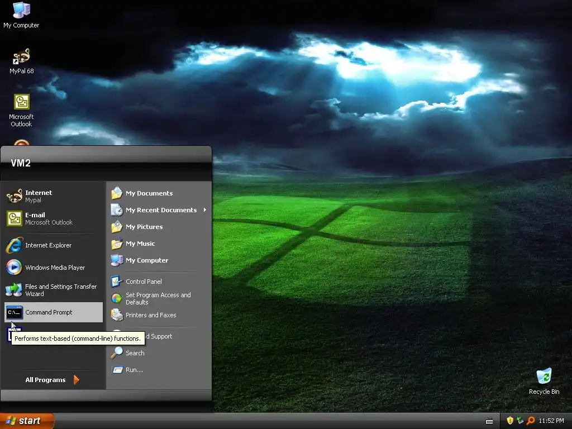Click the 11:52 PM taskbar clock

551,421
